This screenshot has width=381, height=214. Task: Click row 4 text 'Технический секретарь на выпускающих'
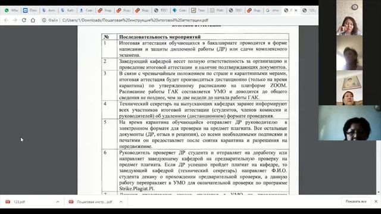coord(167,104)
